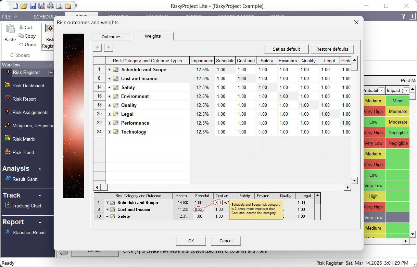Click the right scroll arrow below the weights grid
This screenshot has height=267, width=417.
tap(347, 187)
